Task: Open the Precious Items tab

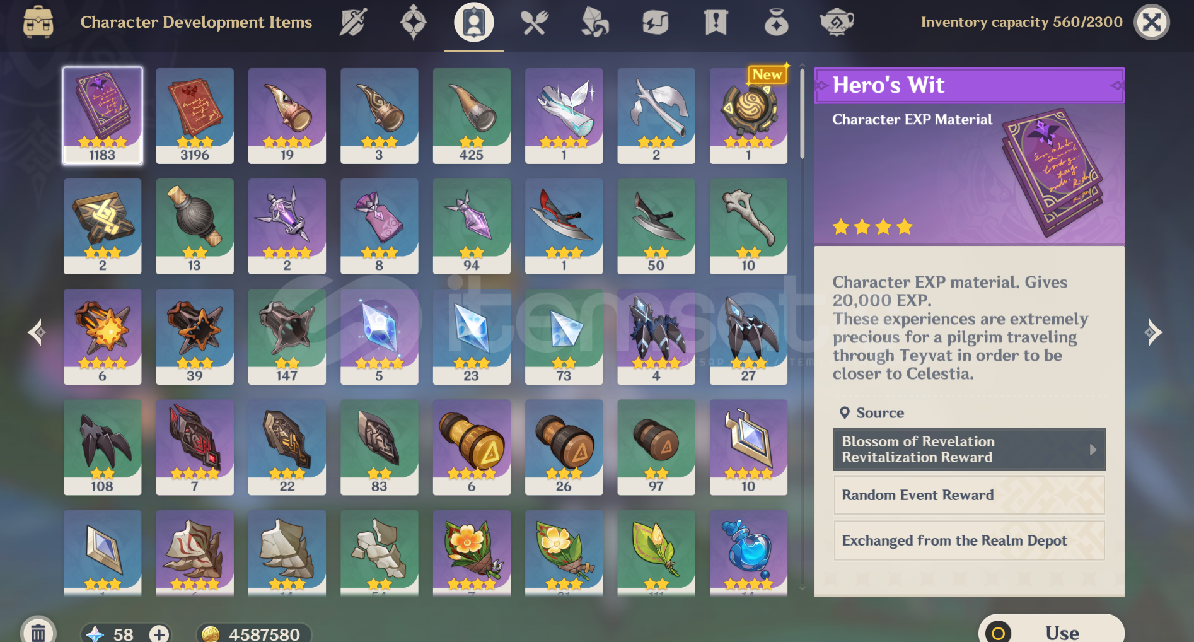Action: tap(776, 23)
